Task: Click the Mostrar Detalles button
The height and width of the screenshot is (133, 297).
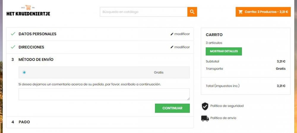Action: click(x=224, y=51)
